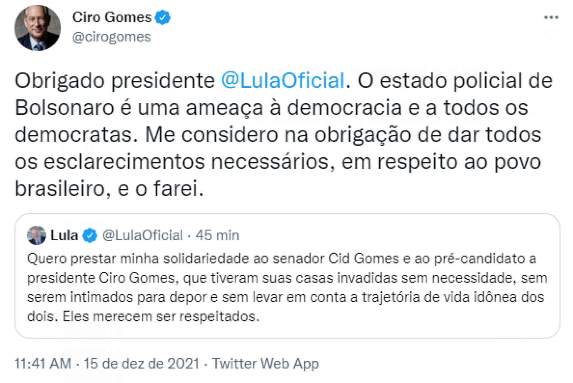Open the quoted tweet's "Eles merecem ser respeitados" sentence
This screenshot has height=383, width=573.
click(161, 316)
